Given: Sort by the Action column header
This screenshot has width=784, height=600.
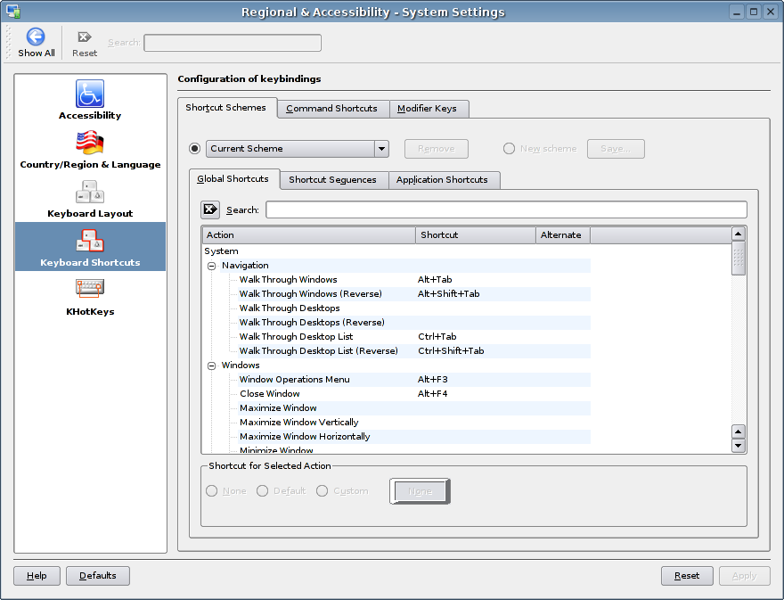Looking at the screenshot, I should coord(308,234).
